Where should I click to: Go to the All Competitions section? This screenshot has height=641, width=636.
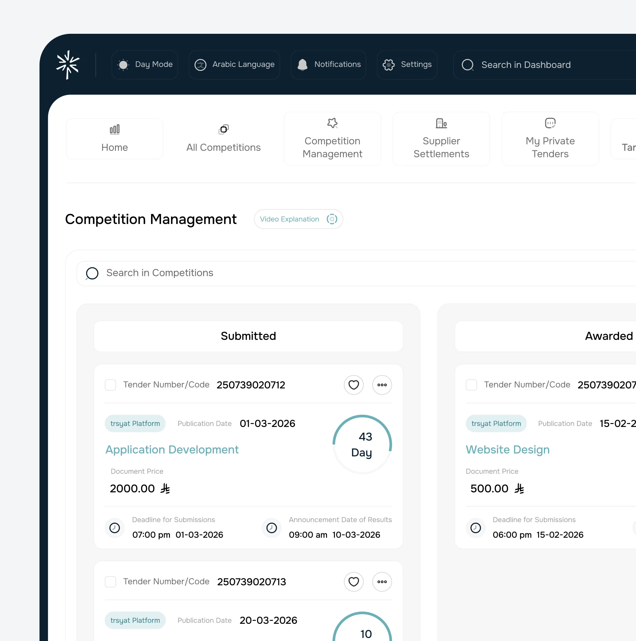click(223, 139)
